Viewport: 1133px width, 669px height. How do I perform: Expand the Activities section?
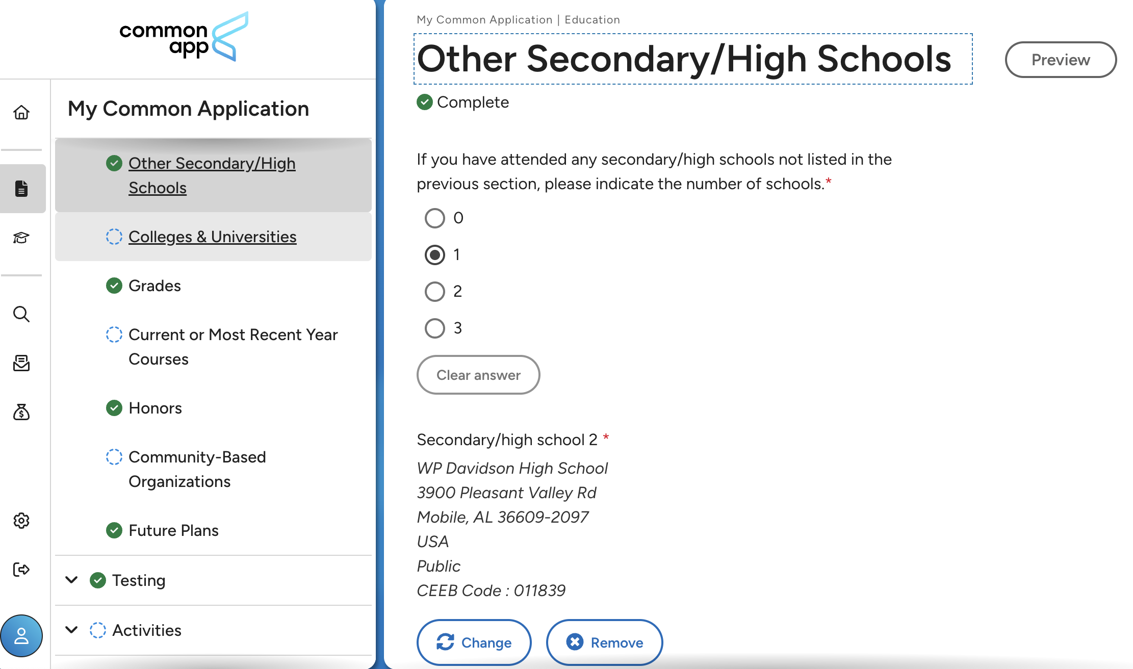click(x=71, y=630)
